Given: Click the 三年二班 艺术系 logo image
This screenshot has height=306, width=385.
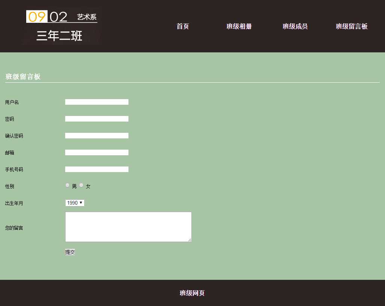Looking at the screenshot, I should pyautogui.click(x=61, y=26).
